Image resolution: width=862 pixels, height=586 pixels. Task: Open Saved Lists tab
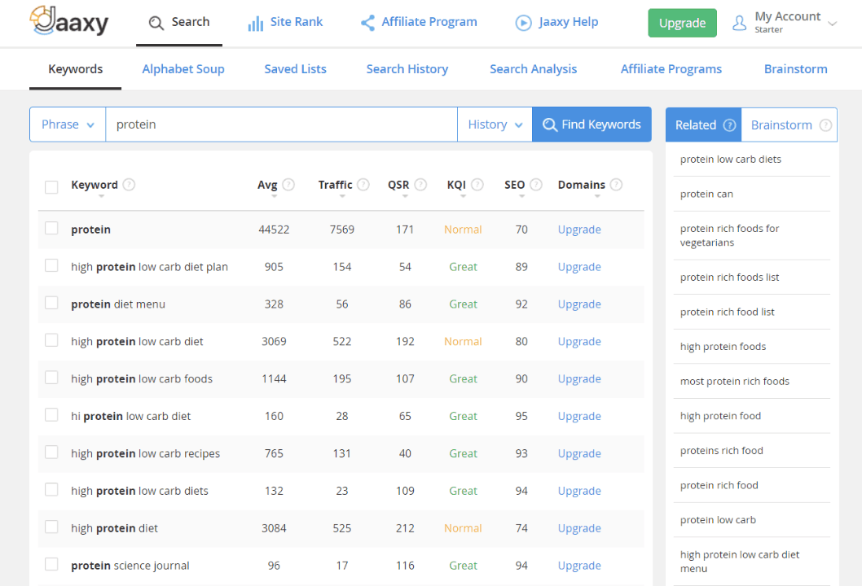pyautogui.click(x=295, y=69)
